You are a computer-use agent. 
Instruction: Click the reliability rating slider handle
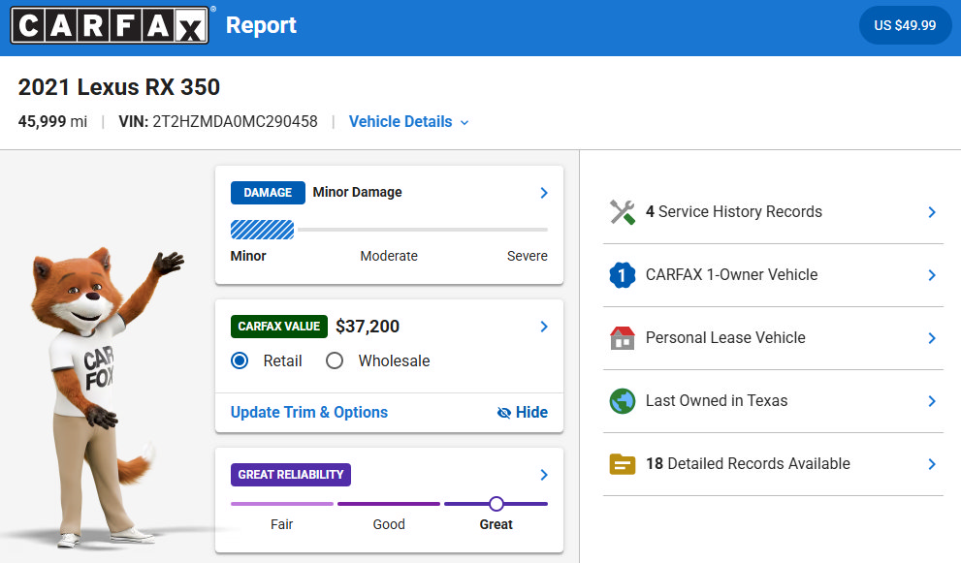pyautogui.click(x=497, y=504)
